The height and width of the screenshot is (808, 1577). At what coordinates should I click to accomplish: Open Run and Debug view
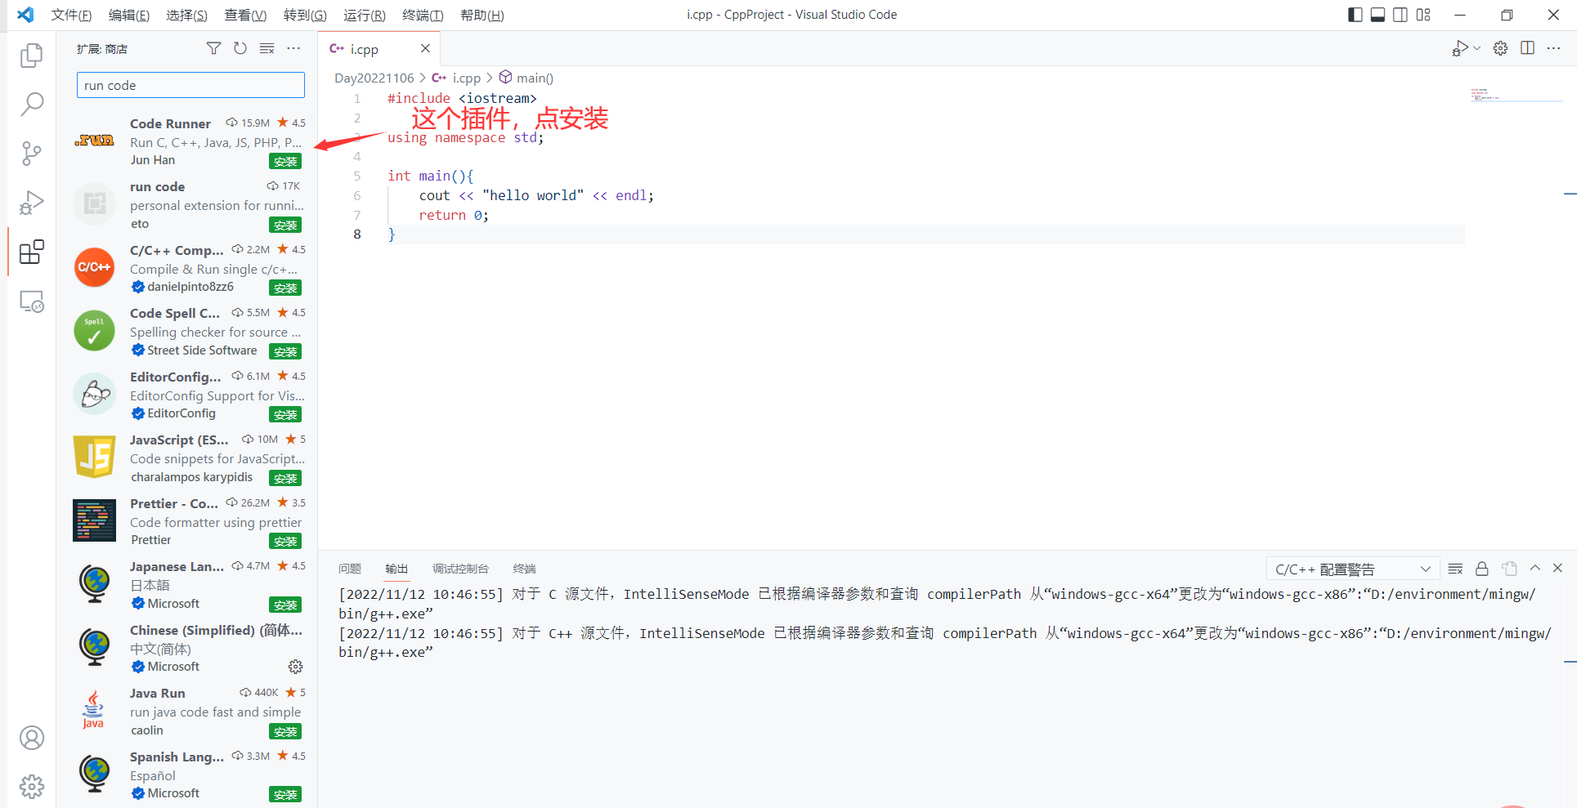point(31,203)
